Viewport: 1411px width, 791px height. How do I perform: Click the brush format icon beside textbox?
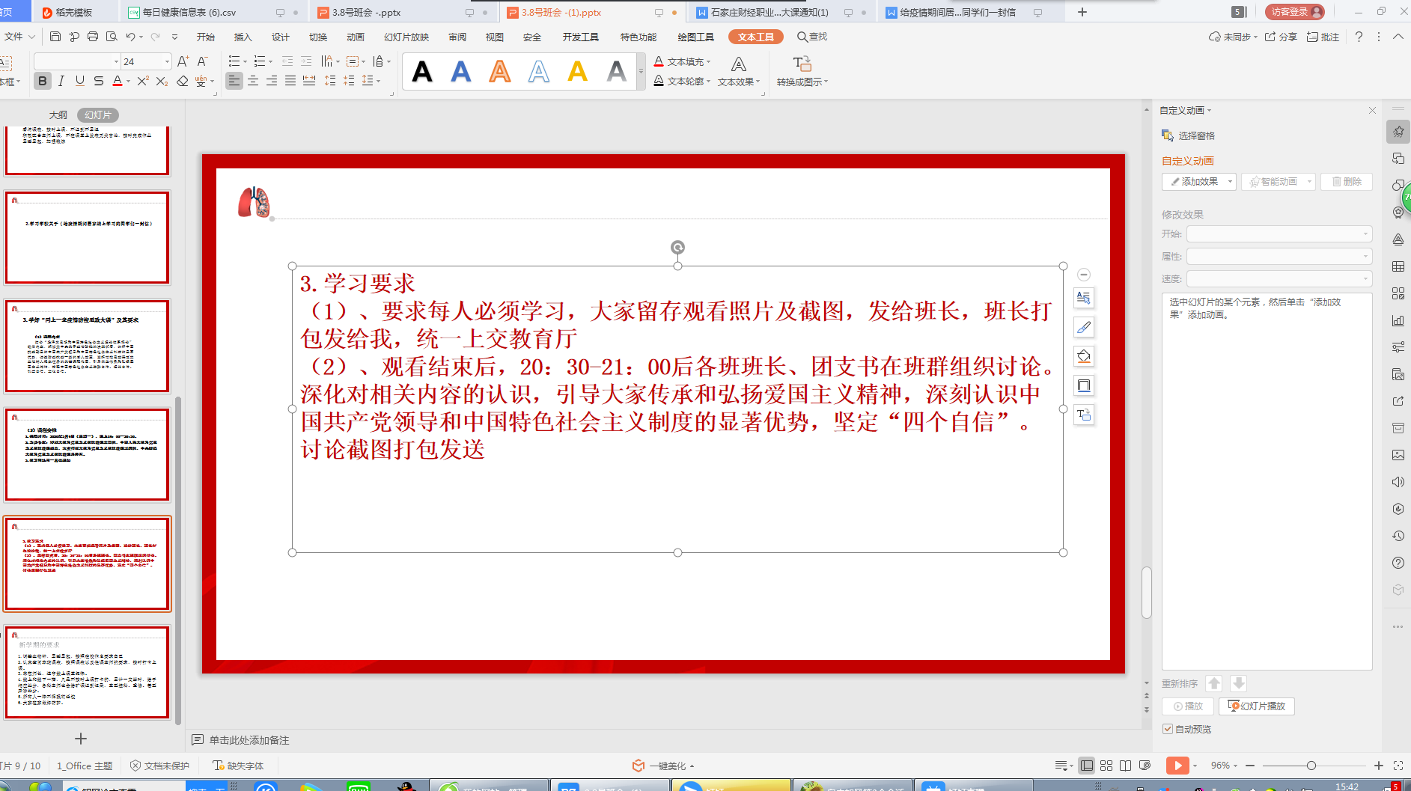[x=1083, y=327]
